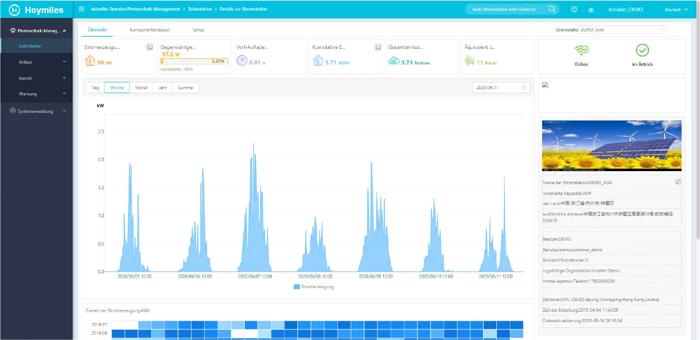Click the Installierte Kapazität:3kW line
700x340 pixels.
pos(567,194)
